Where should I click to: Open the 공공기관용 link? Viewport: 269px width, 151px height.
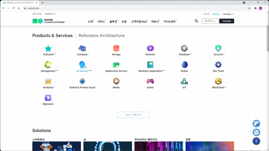coord(37,14)
